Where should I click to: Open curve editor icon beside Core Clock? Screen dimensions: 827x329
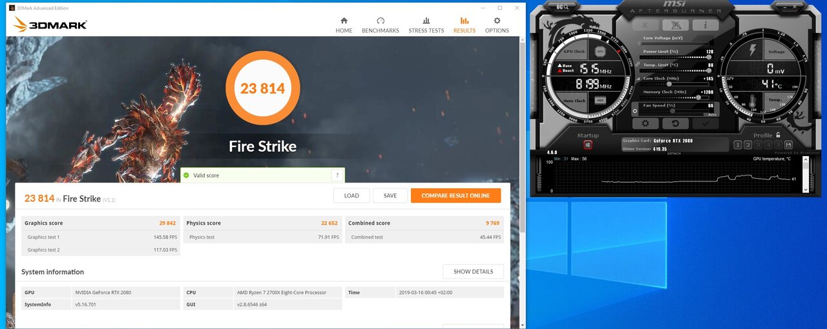click(638, 78)
